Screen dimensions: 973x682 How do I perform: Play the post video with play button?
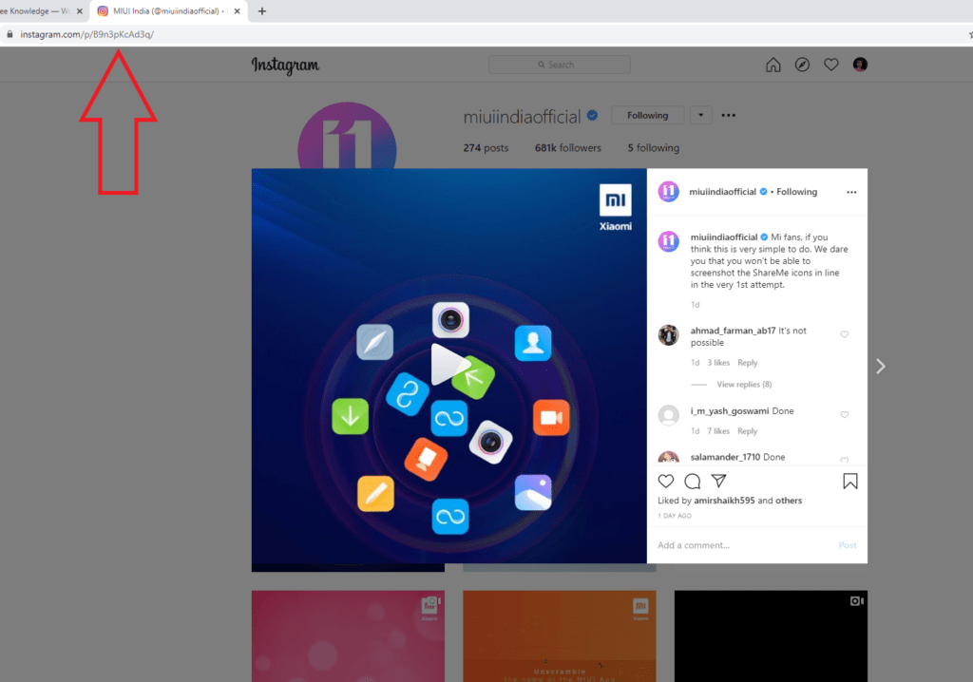[x=448, y=365]
